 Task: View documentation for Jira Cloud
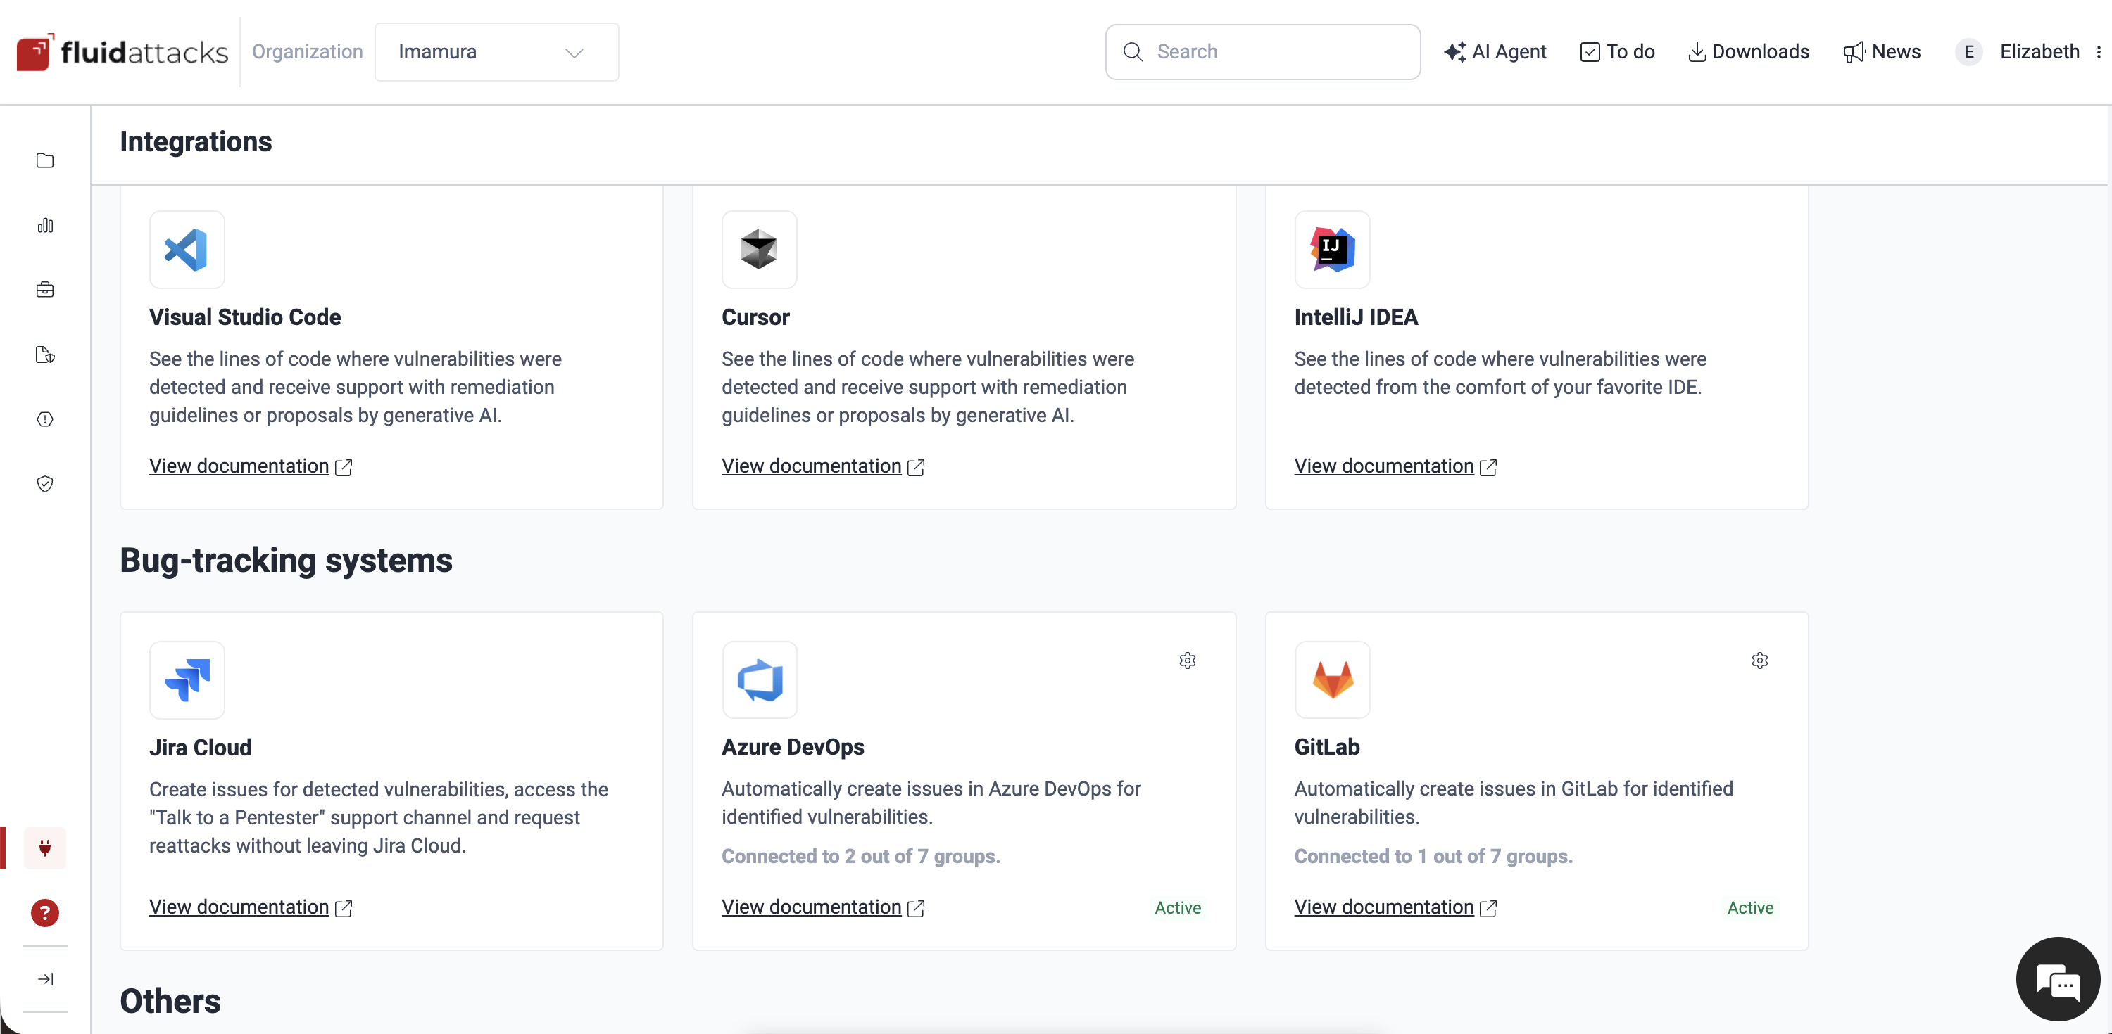click(250, 907)
